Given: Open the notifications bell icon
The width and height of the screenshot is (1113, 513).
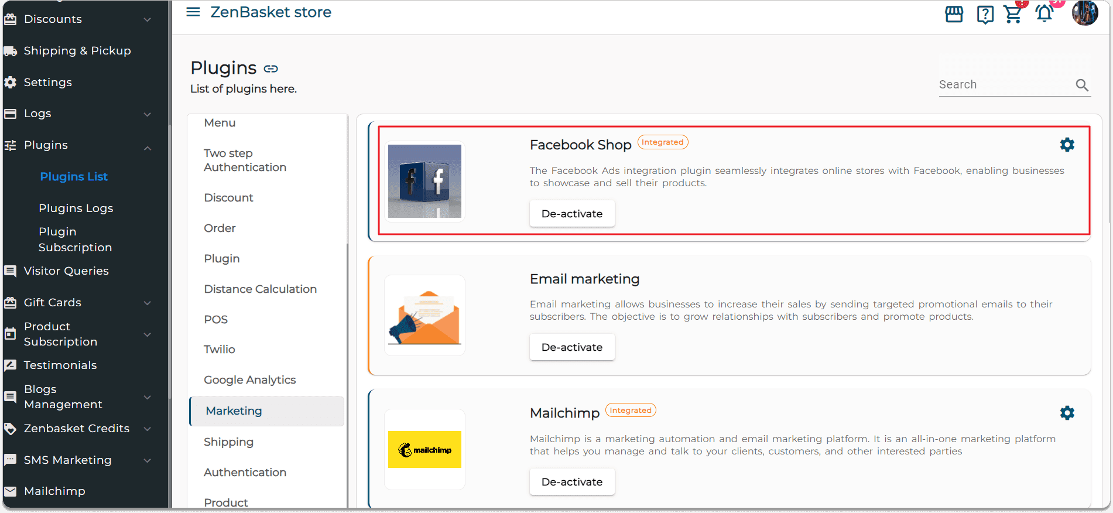Looking at the screenshot, I should pyautogui.click(x=1044, y=13).
